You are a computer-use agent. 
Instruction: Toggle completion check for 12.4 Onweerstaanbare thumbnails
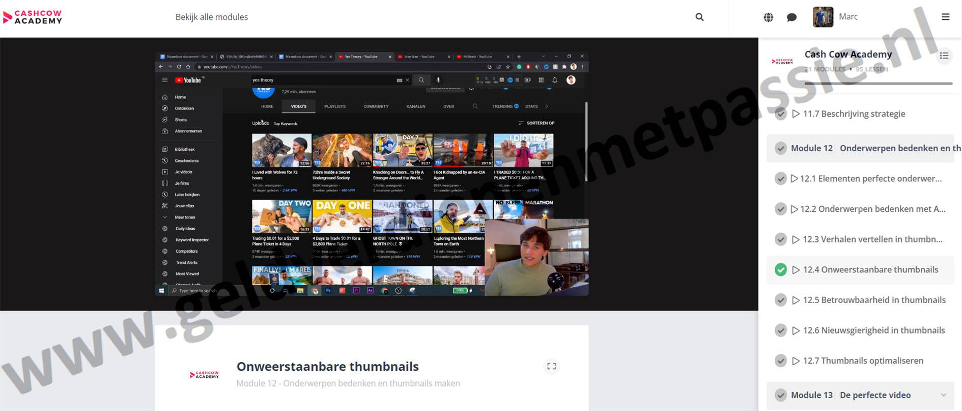[780, 270]
